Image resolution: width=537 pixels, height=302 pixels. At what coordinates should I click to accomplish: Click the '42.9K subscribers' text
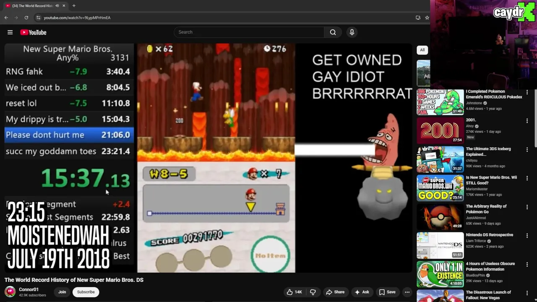[32, 295]
